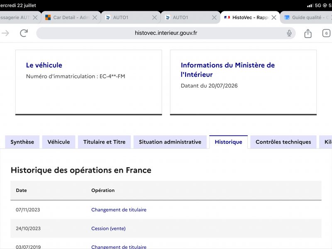Close the first AUTO1 browser tab
The image size is (332, 249).
154,17
